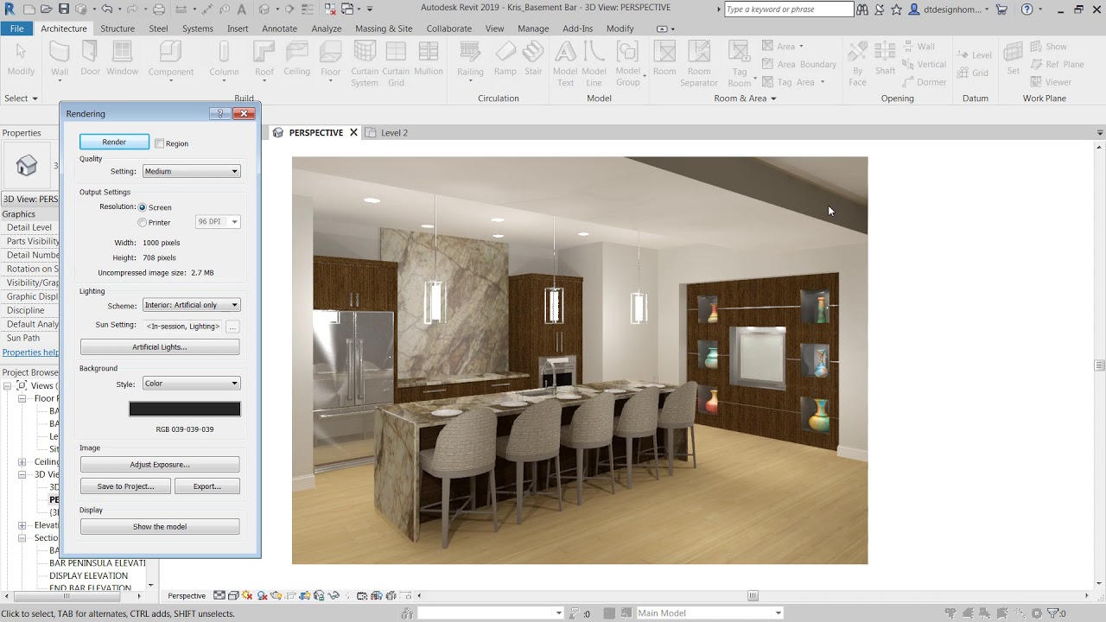Select the Shaft opening tool
Screen dimensions: 1106x622
click(x=885, y=59)
